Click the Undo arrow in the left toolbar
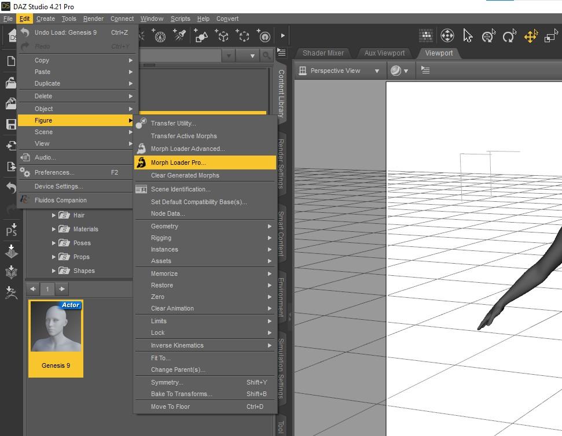This screenshot has width=562, height=436. click(11, 187)
